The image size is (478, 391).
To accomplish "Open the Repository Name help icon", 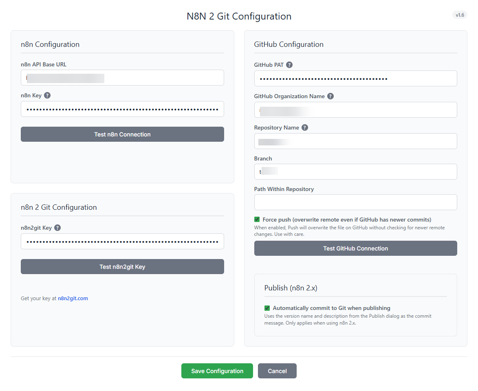I will click(x=304, y=127).
